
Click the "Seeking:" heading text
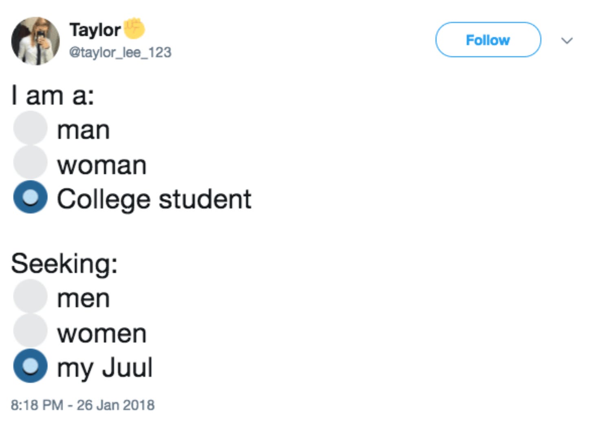64,263
